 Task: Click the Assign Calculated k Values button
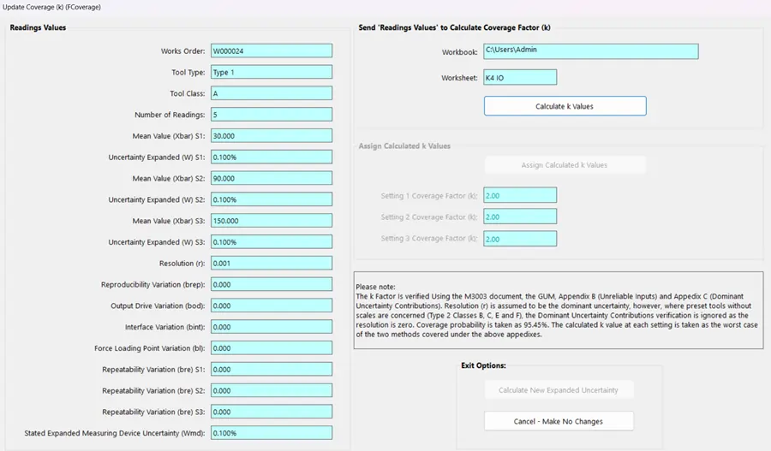(565, 165)
